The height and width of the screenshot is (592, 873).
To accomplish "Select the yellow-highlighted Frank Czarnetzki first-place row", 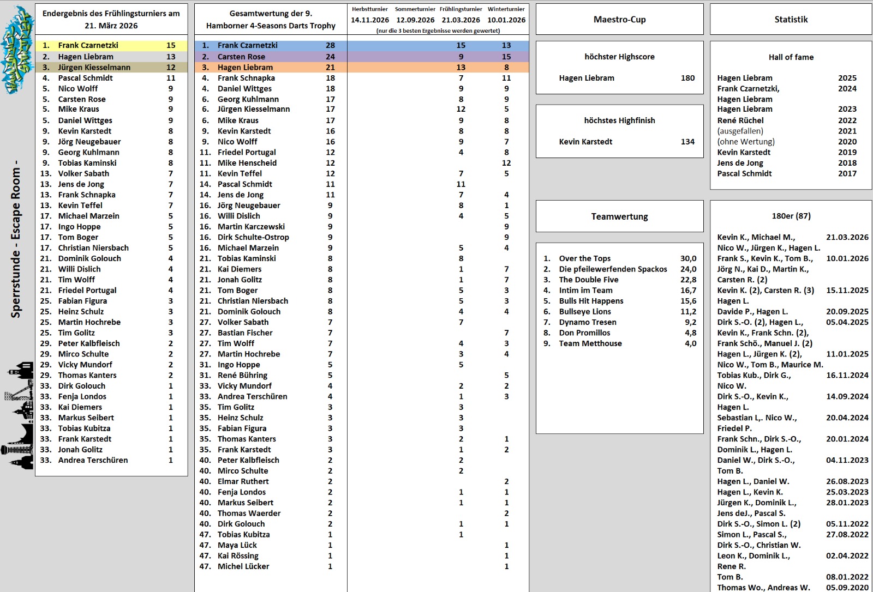I will (111, 45).
